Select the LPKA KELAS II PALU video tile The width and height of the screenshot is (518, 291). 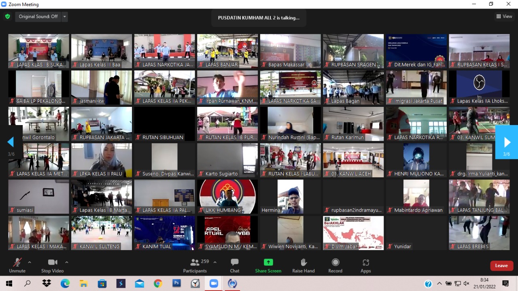click(x=102, y=160)
